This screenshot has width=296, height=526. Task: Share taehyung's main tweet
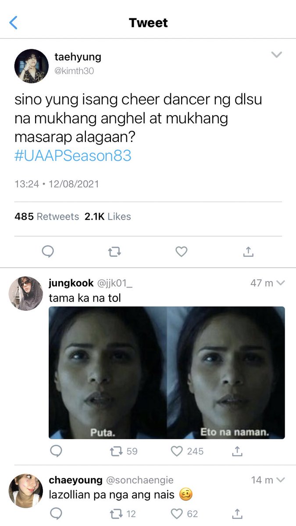click(x=248, y=252)
